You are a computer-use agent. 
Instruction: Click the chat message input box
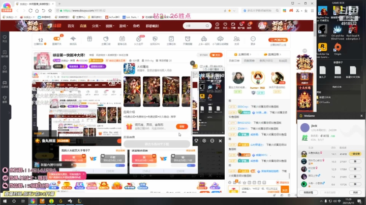coord(260,189)
